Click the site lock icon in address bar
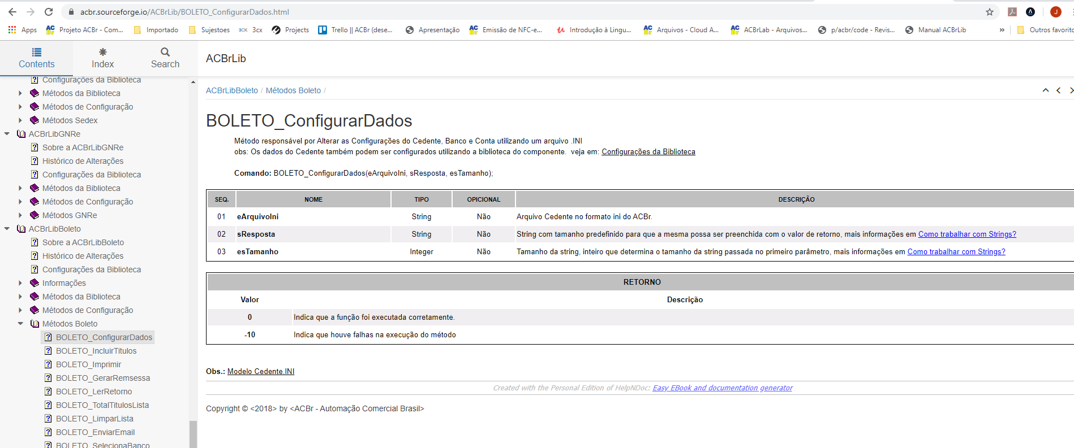 (x=71, y=12)
